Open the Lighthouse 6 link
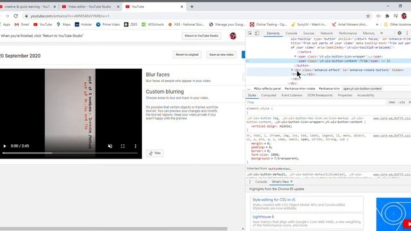The width and height of the screenshot is (411, 231). click(263, 217)
